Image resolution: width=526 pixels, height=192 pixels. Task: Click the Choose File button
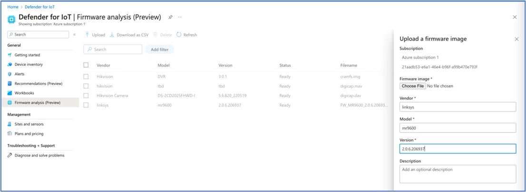[x=412, y=86]
